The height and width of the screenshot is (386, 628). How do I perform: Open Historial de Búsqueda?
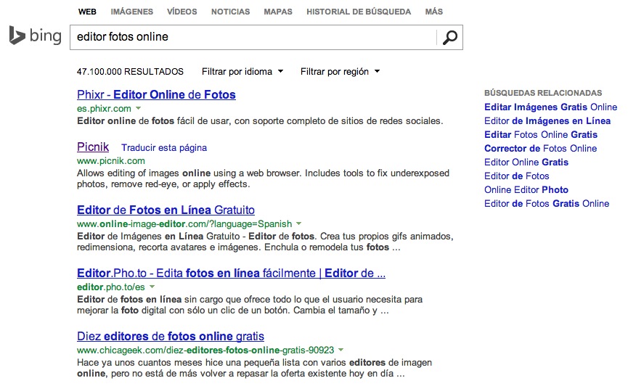coord(358,12)
